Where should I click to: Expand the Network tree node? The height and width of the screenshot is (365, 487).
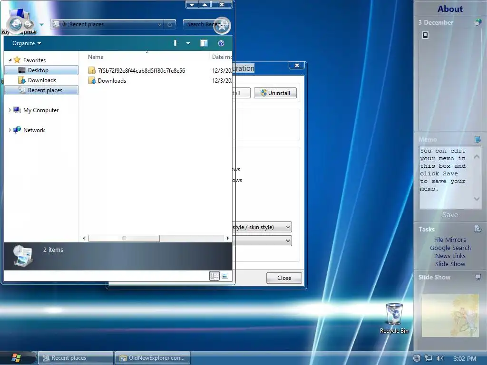(10, 130)
